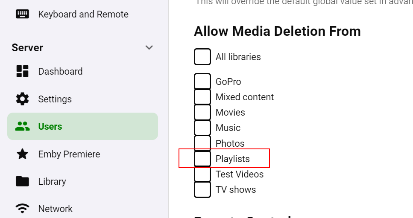Select the Playlists checkbox

[x=202, y=159]
